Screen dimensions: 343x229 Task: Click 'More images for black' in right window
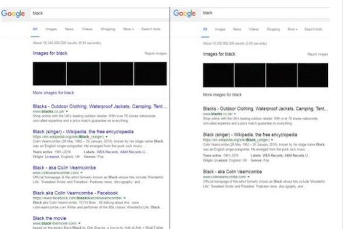[222, 95]
